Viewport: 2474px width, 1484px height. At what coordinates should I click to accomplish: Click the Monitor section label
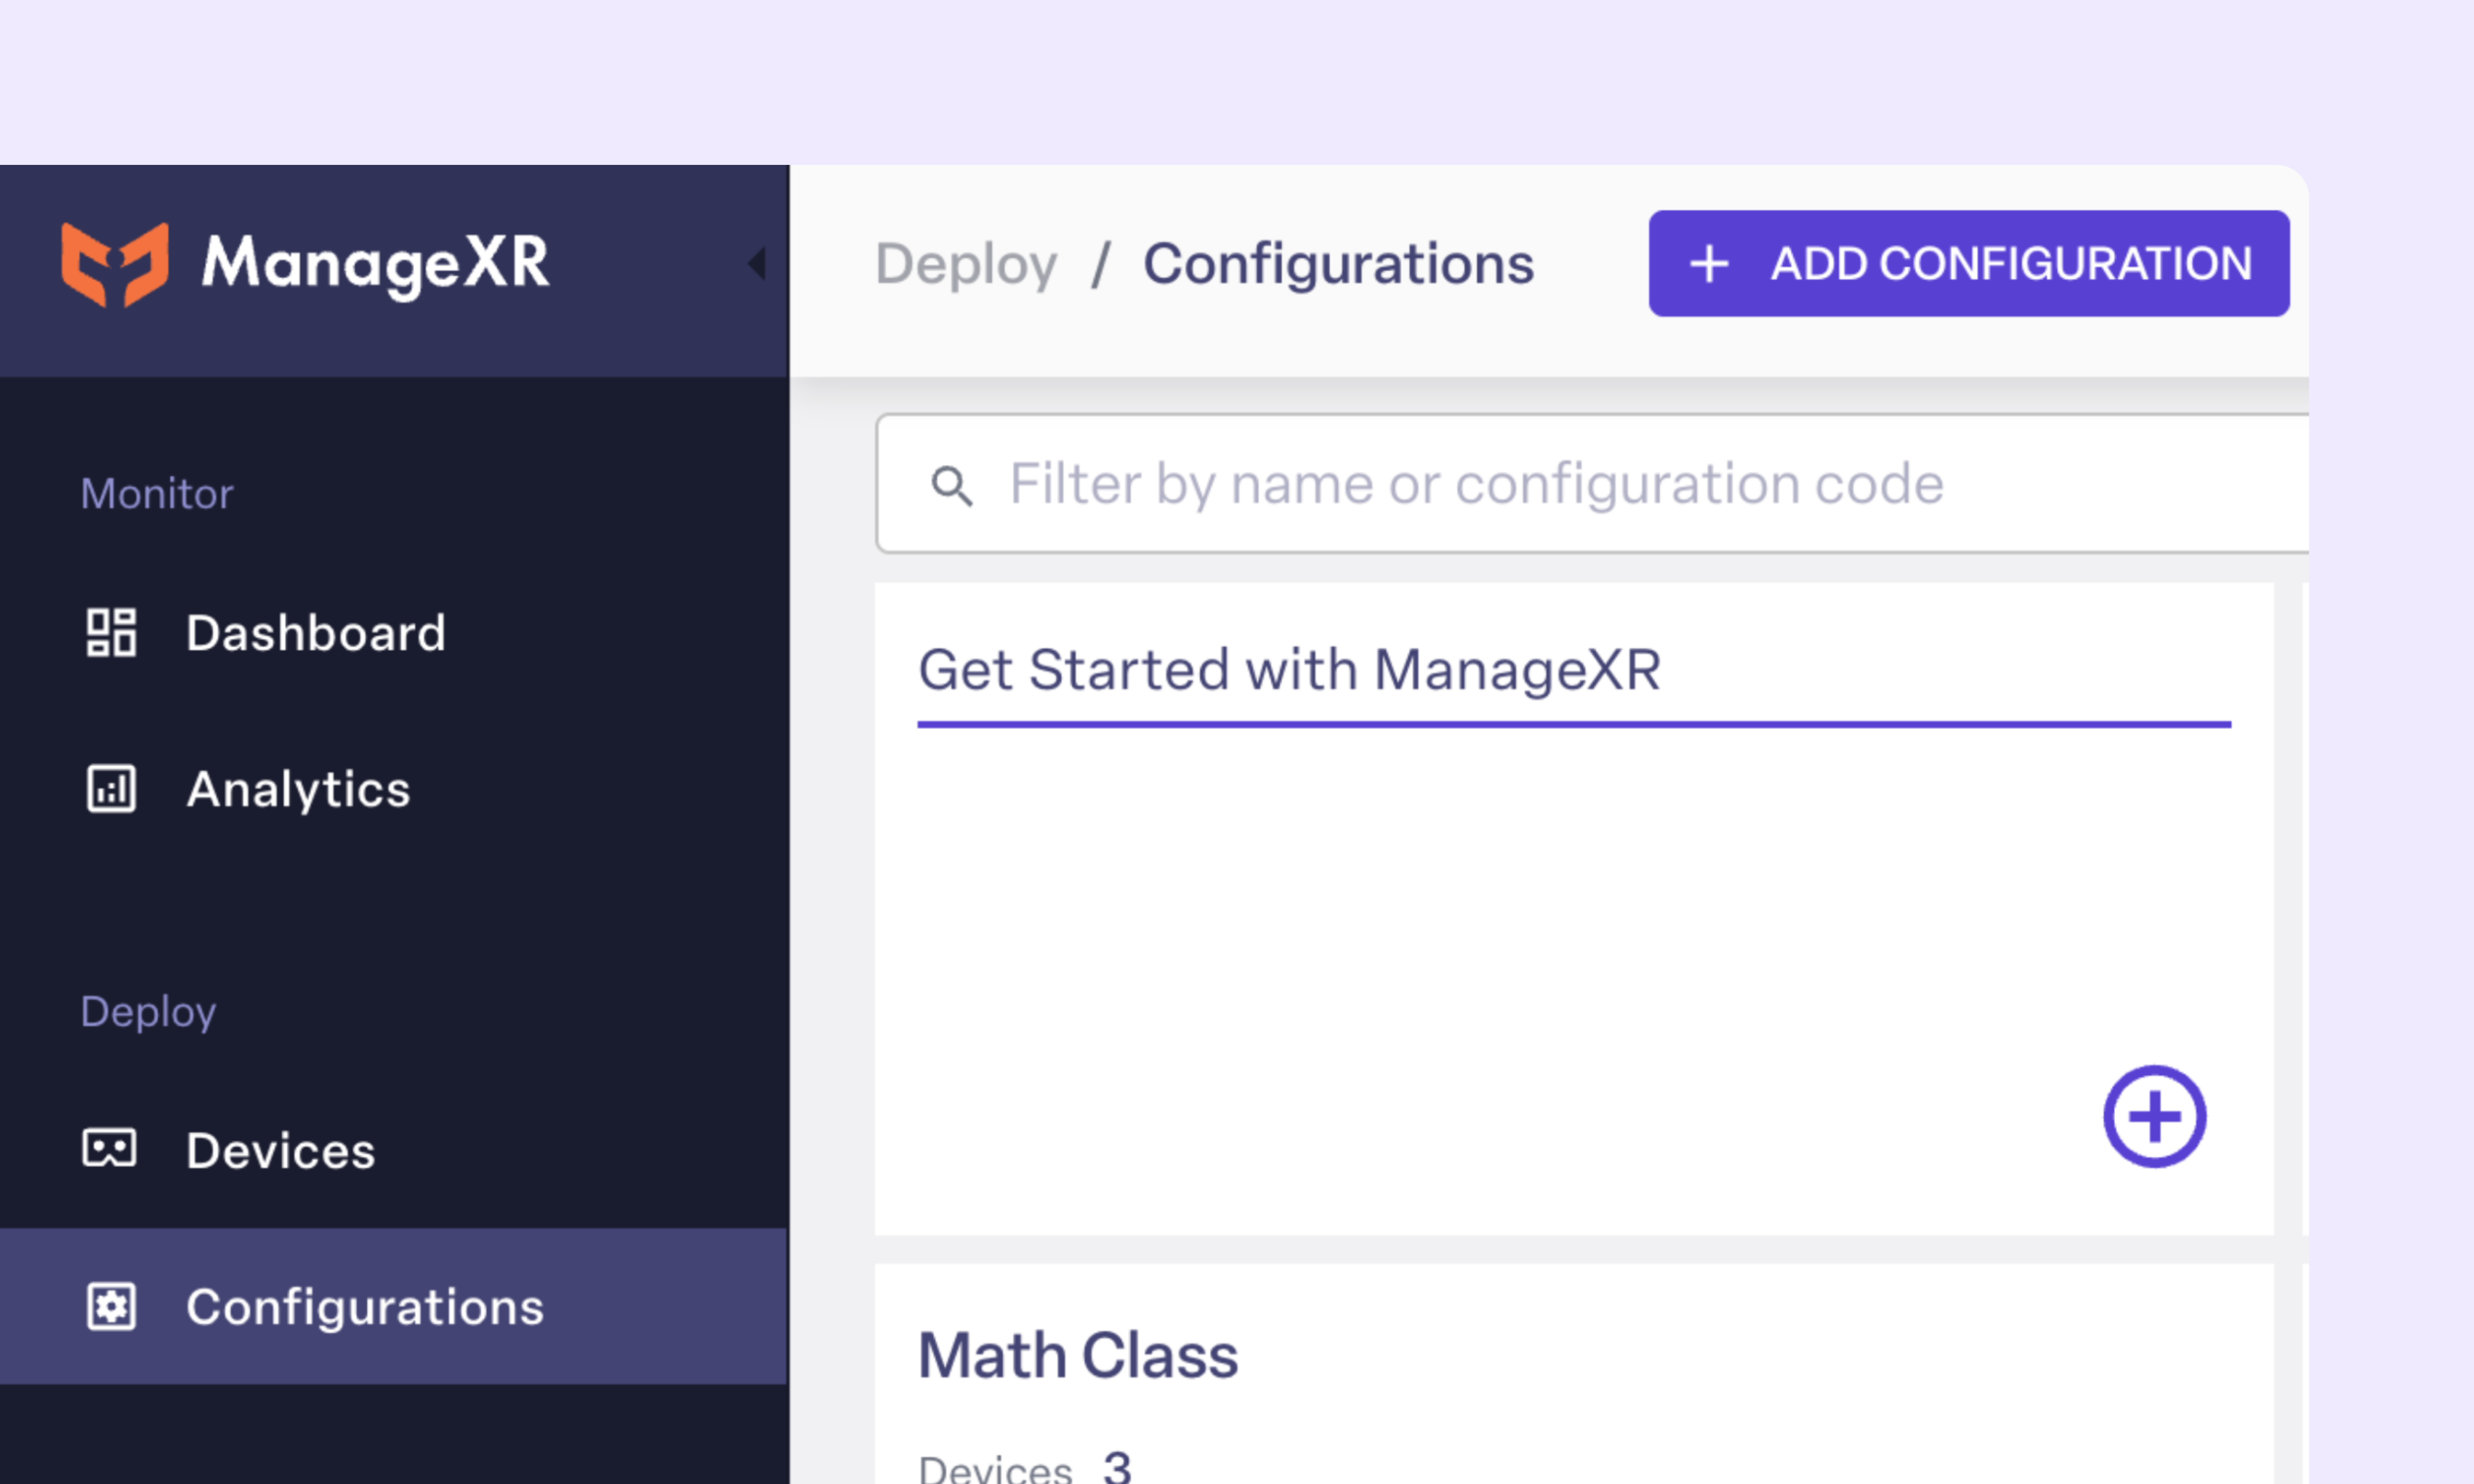pos(157,493)
